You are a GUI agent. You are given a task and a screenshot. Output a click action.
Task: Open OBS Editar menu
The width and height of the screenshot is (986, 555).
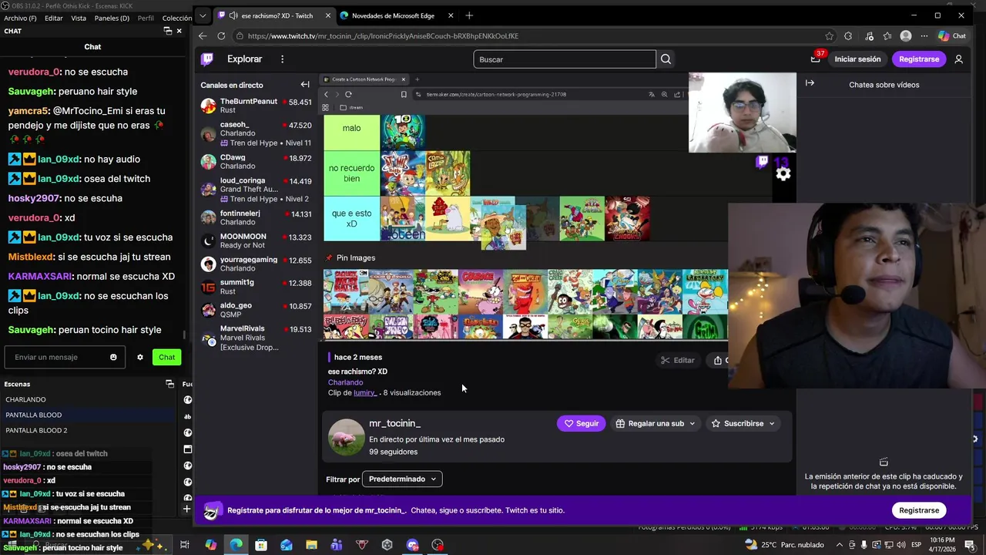point(54,18)
